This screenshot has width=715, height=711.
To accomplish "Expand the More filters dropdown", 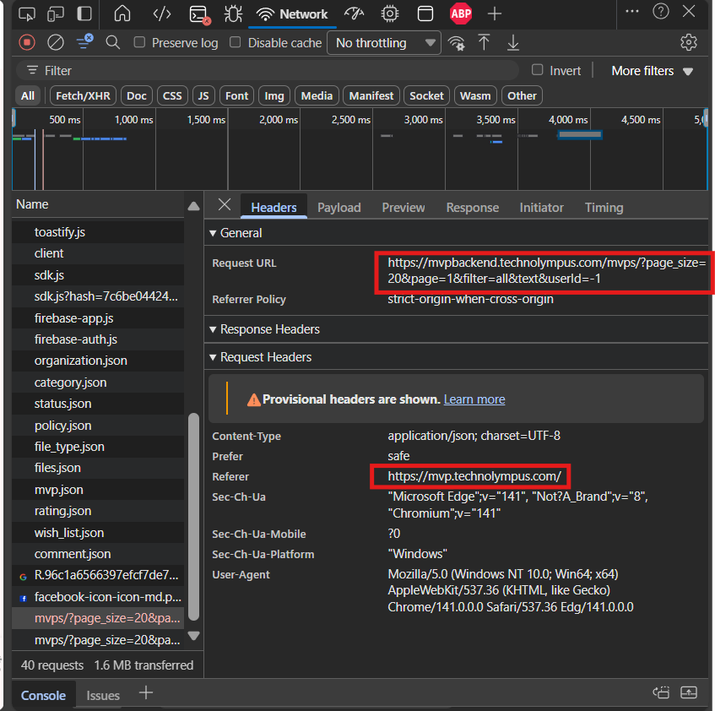I will pyautogui.click(x=652, y=71).
